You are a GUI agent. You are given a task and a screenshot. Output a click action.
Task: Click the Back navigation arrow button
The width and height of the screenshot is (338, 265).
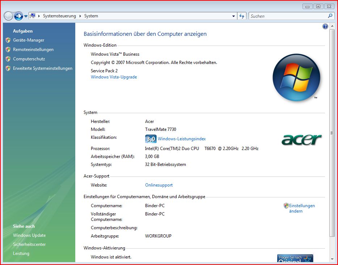point(8,16)
